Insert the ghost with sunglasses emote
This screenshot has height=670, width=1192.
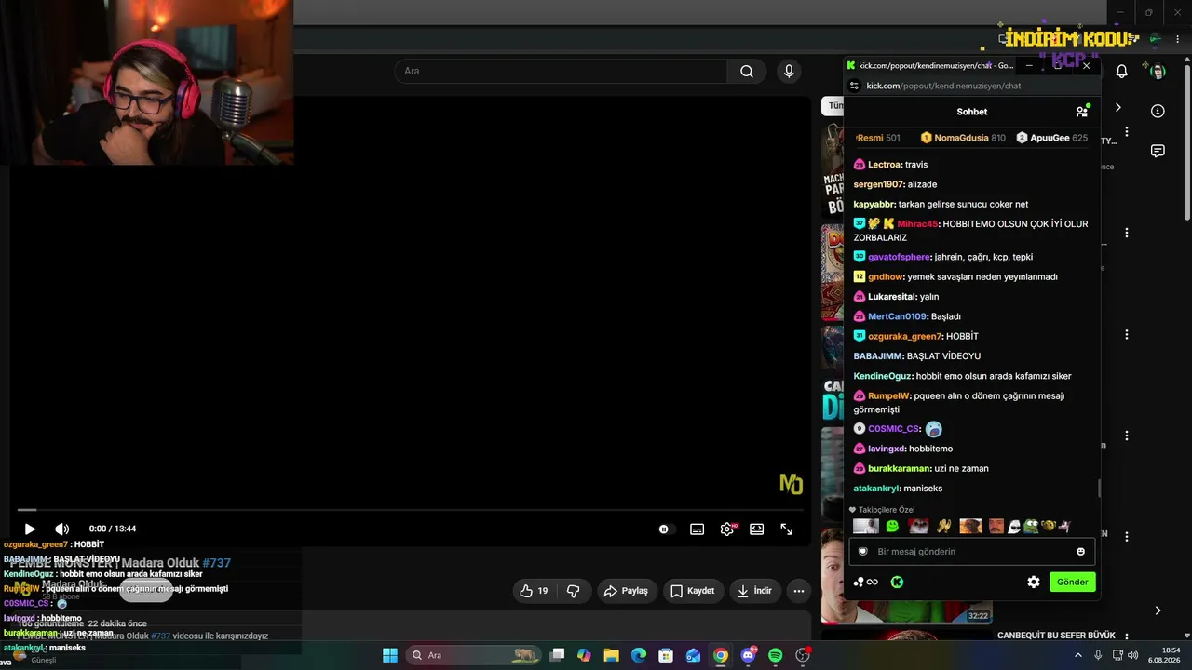pyautogui.click(x=1014, y=527)
